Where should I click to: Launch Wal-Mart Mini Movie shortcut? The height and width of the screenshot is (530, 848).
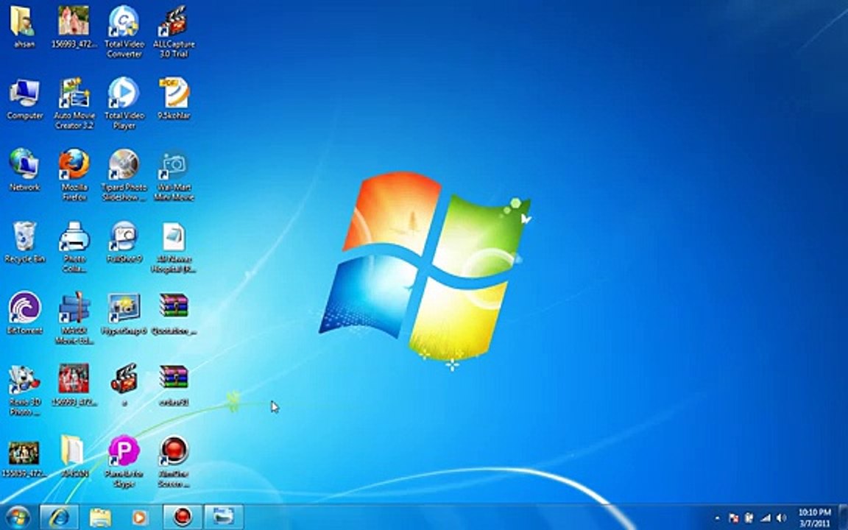[174, 175]
